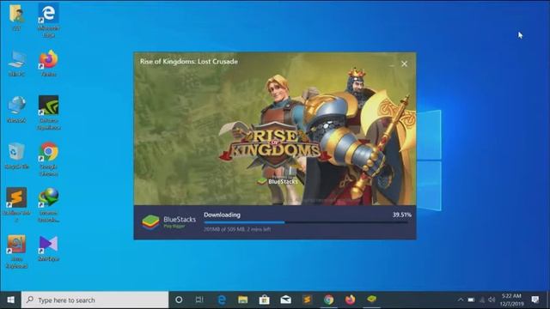550x309 pixels.
Task: Launch Firefox from the desktop shortcut
Action: pos(48,60)
